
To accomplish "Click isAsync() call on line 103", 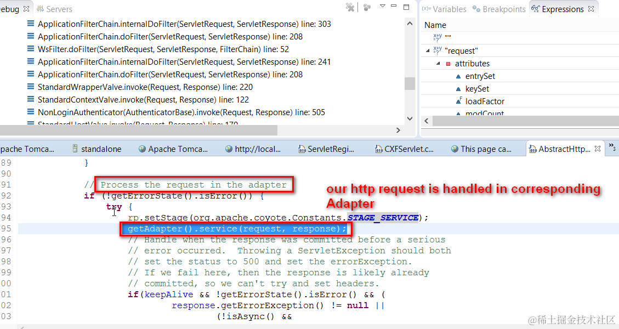I will [247, 316].
